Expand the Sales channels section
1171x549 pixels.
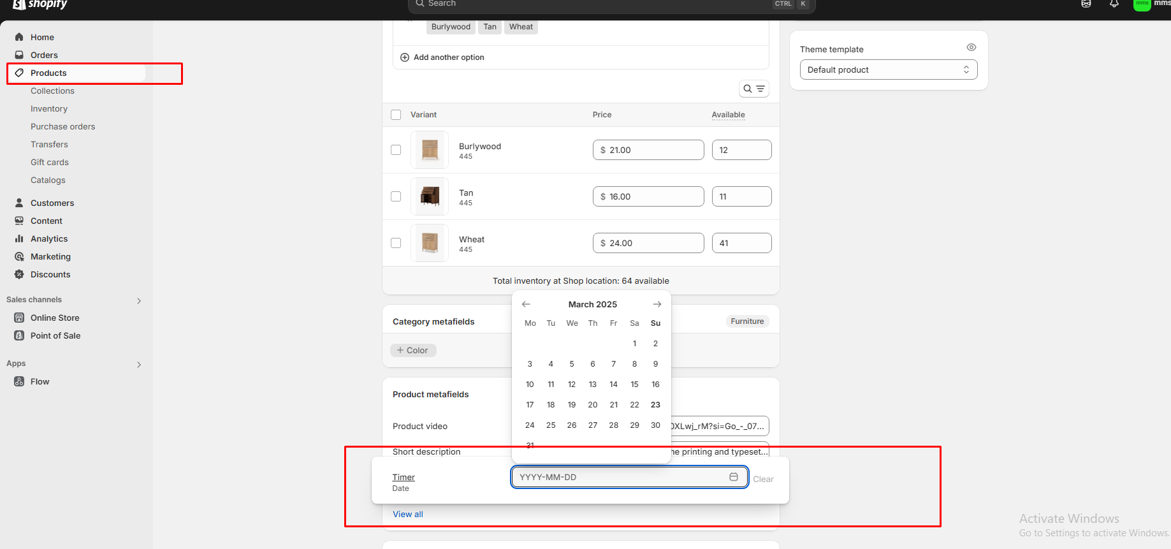click(x=139, y=300)
